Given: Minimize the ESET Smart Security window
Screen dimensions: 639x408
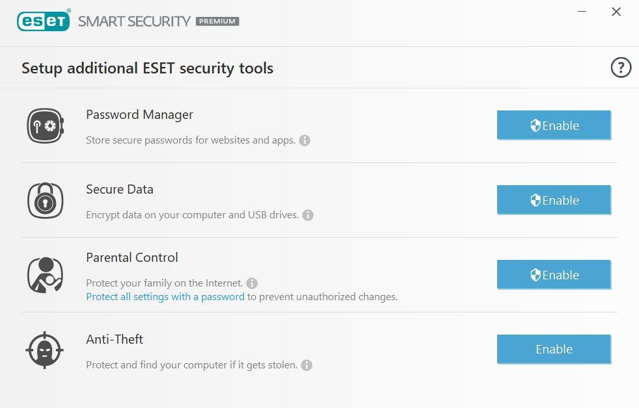Looking at the screenshot, I should click(x=582, y=12).
